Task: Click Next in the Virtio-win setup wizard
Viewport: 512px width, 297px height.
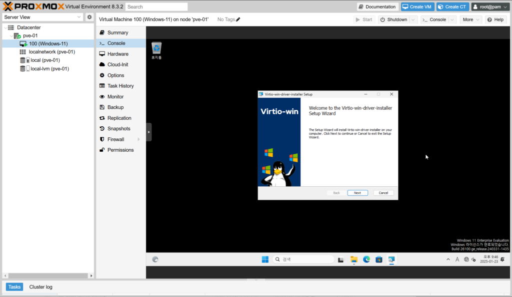Action: 357,193
